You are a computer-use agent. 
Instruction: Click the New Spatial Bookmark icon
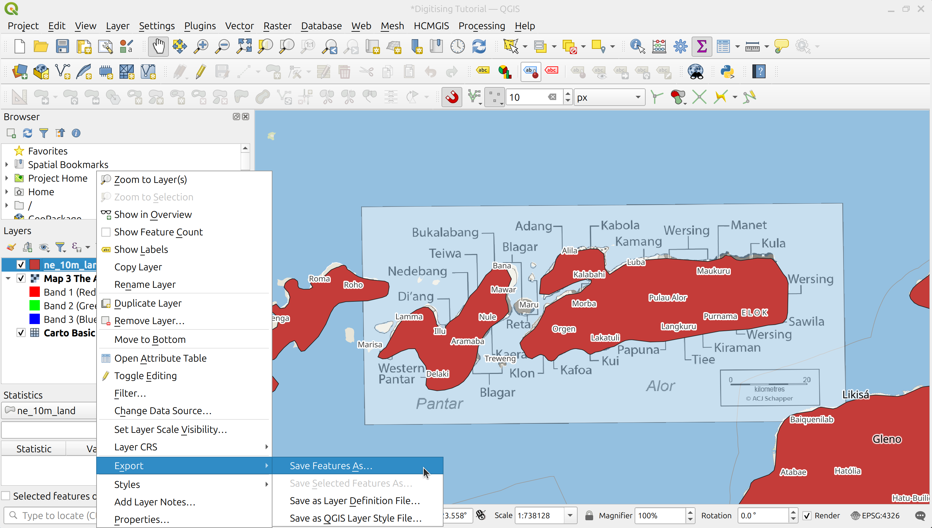(417, 46)
